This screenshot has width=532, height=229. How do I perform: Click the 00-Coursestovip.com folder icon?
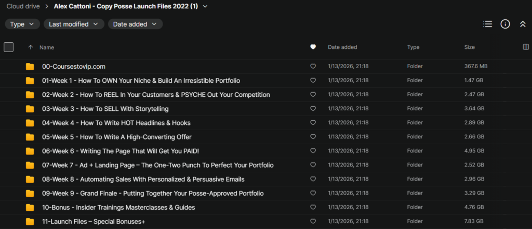tap(30, 67)
